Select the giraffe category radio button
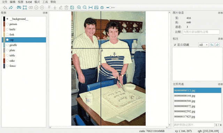223x133 pixels. (7, 45)
